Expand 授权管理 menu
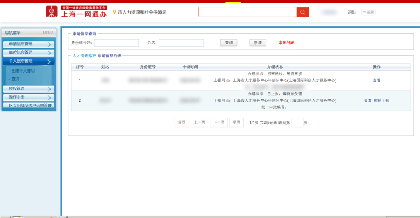 click(x=29, y=89)
